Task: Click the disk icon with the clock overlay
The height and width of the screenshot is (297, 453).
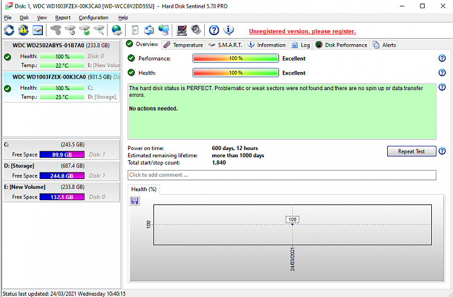Action: 70,30
